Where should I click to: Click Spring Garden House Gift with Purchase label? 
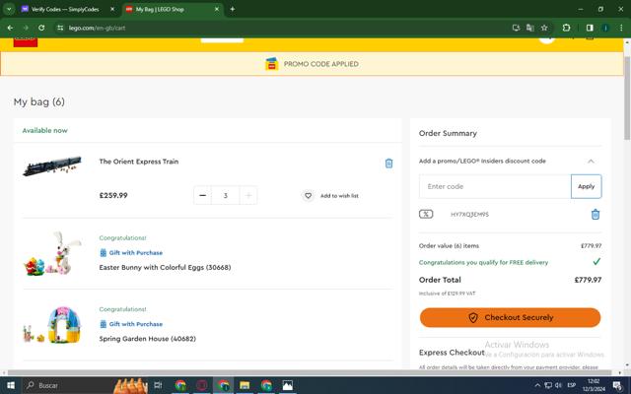click(131, 324)
